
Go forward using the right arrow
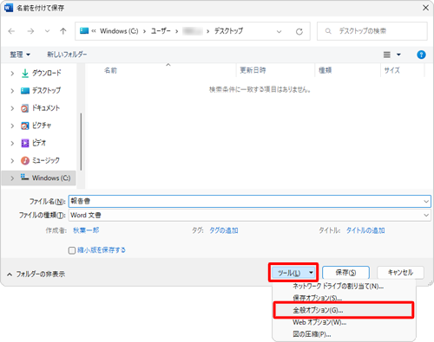[x=30, y=31]
